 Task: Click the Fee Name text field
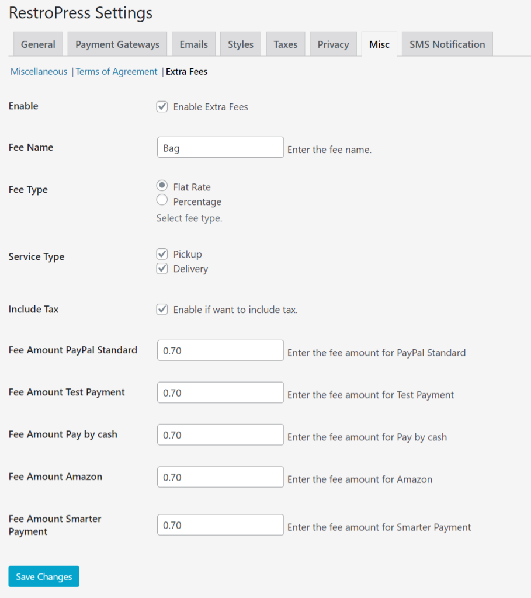[x=220, y=148]
